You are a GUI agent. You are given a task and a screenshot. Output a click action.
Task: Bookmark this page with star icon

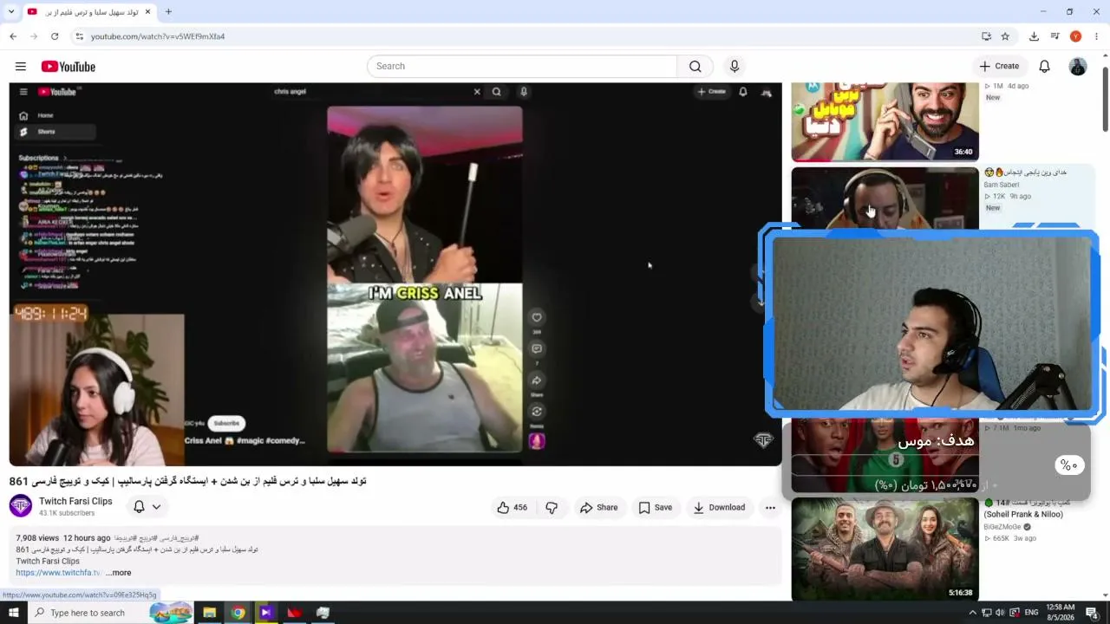click(x=1005, y=36)
